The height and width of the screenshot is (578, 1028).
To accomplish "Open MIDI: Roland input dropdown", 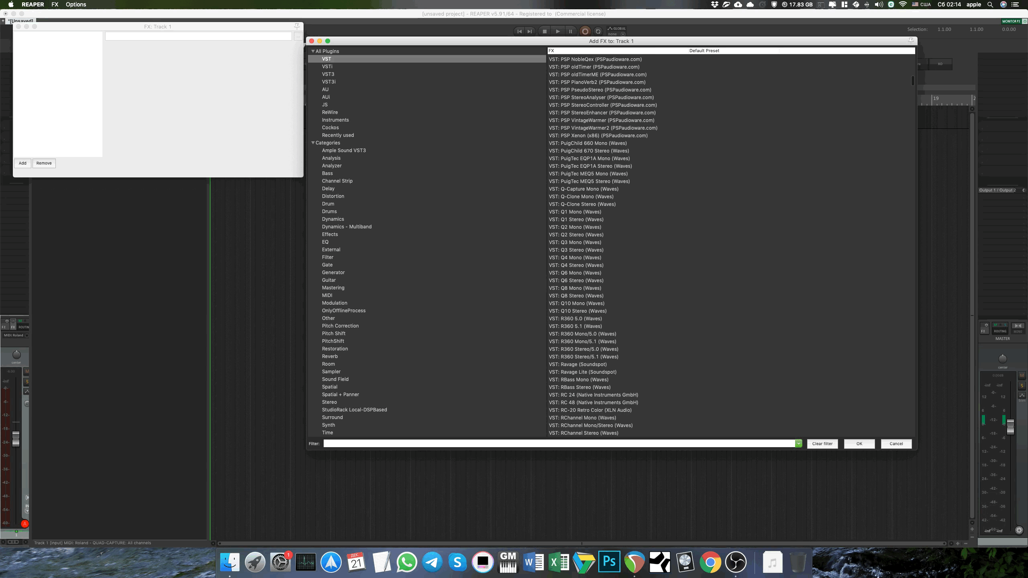I will point(15,335).
